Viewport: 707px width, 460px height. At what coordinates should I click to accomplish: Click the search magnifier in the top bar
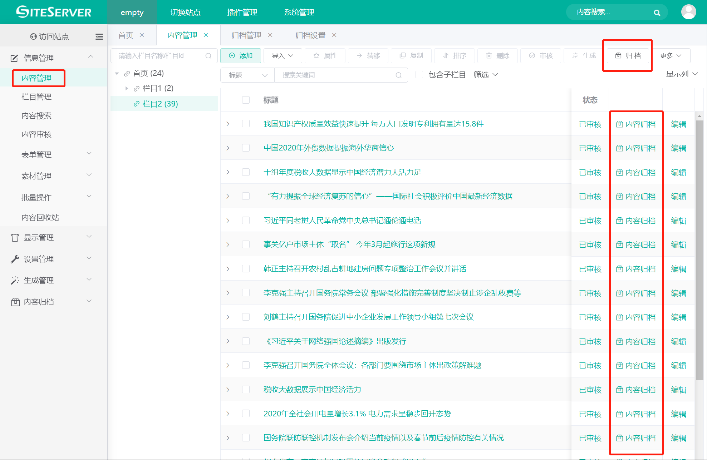657,13
